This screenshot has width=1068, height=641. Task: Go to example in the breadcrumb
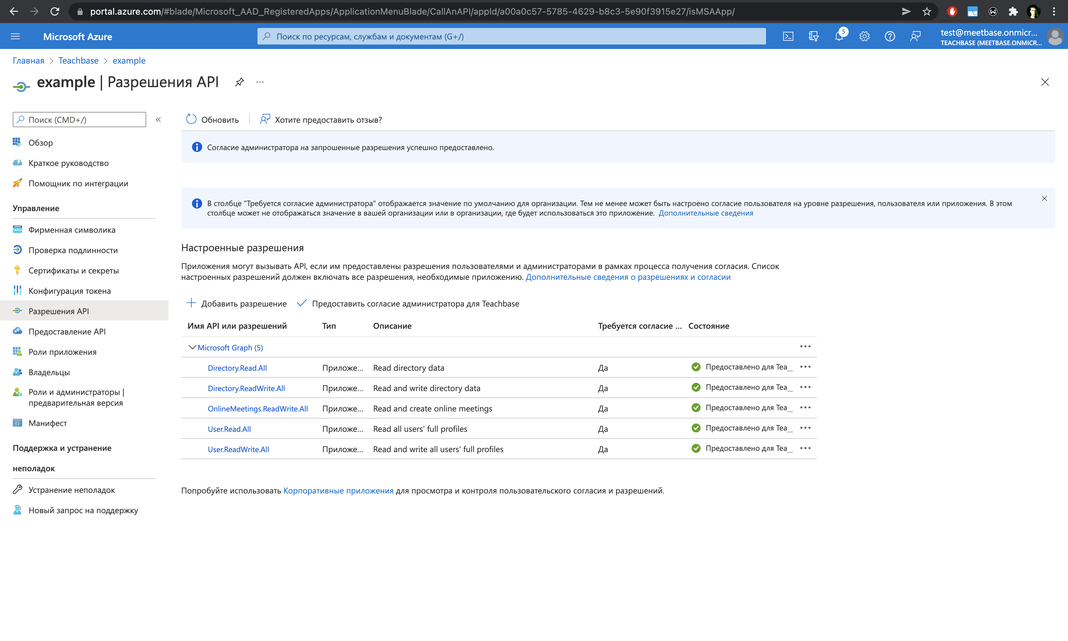click(x=129, y=60)
